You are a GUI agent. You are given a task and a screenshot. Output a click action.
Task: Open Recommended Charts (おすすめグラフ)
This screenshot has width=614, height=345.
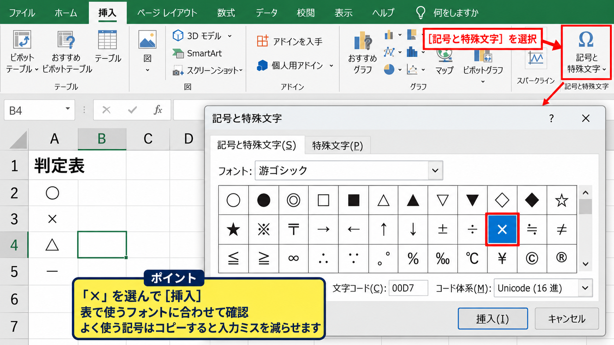[x=362, y=52]
